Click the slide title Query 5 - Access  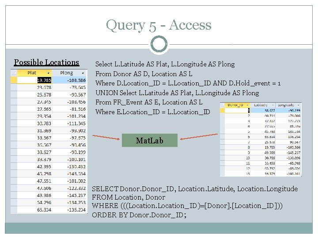159,25
